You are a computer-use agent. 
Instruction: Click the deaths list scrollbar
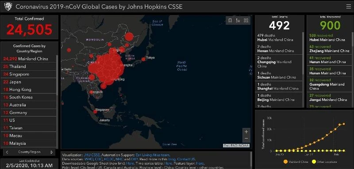[303, 53]
